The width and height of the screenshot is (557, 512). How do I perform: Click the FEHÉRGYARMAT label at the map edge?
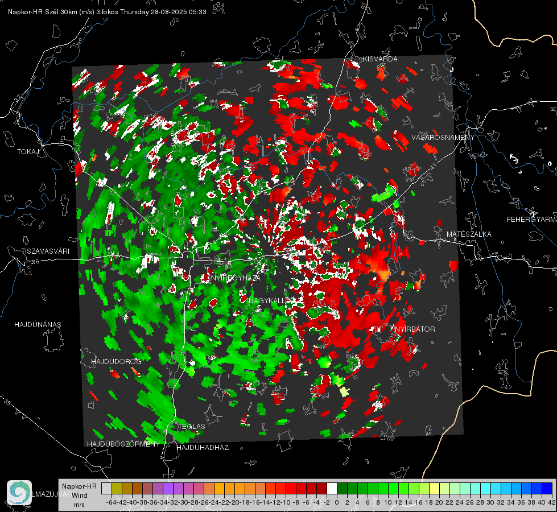click(531, 220)
